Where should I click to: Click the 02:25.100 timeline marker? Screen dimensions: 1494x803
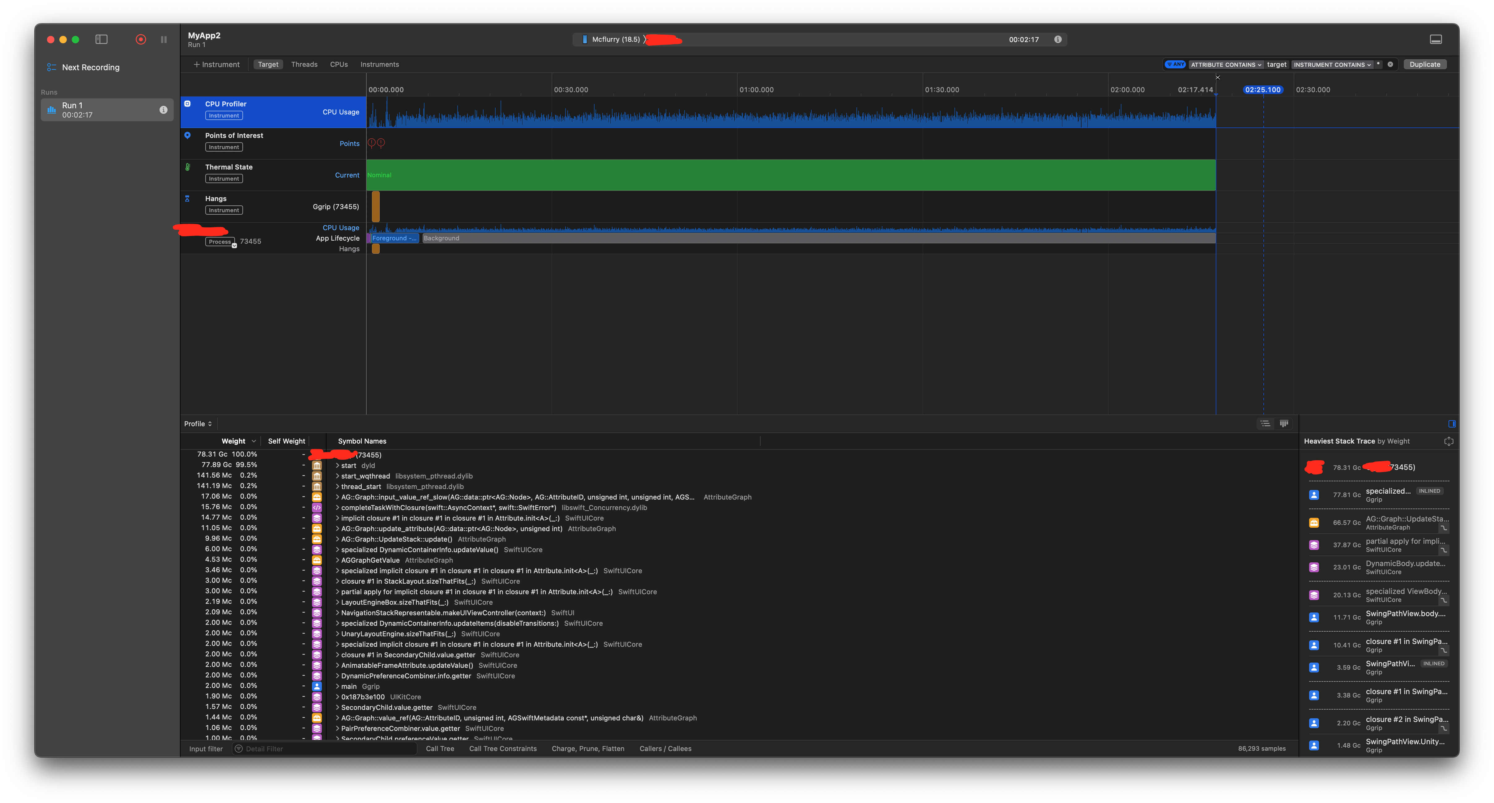(1263, 89)
